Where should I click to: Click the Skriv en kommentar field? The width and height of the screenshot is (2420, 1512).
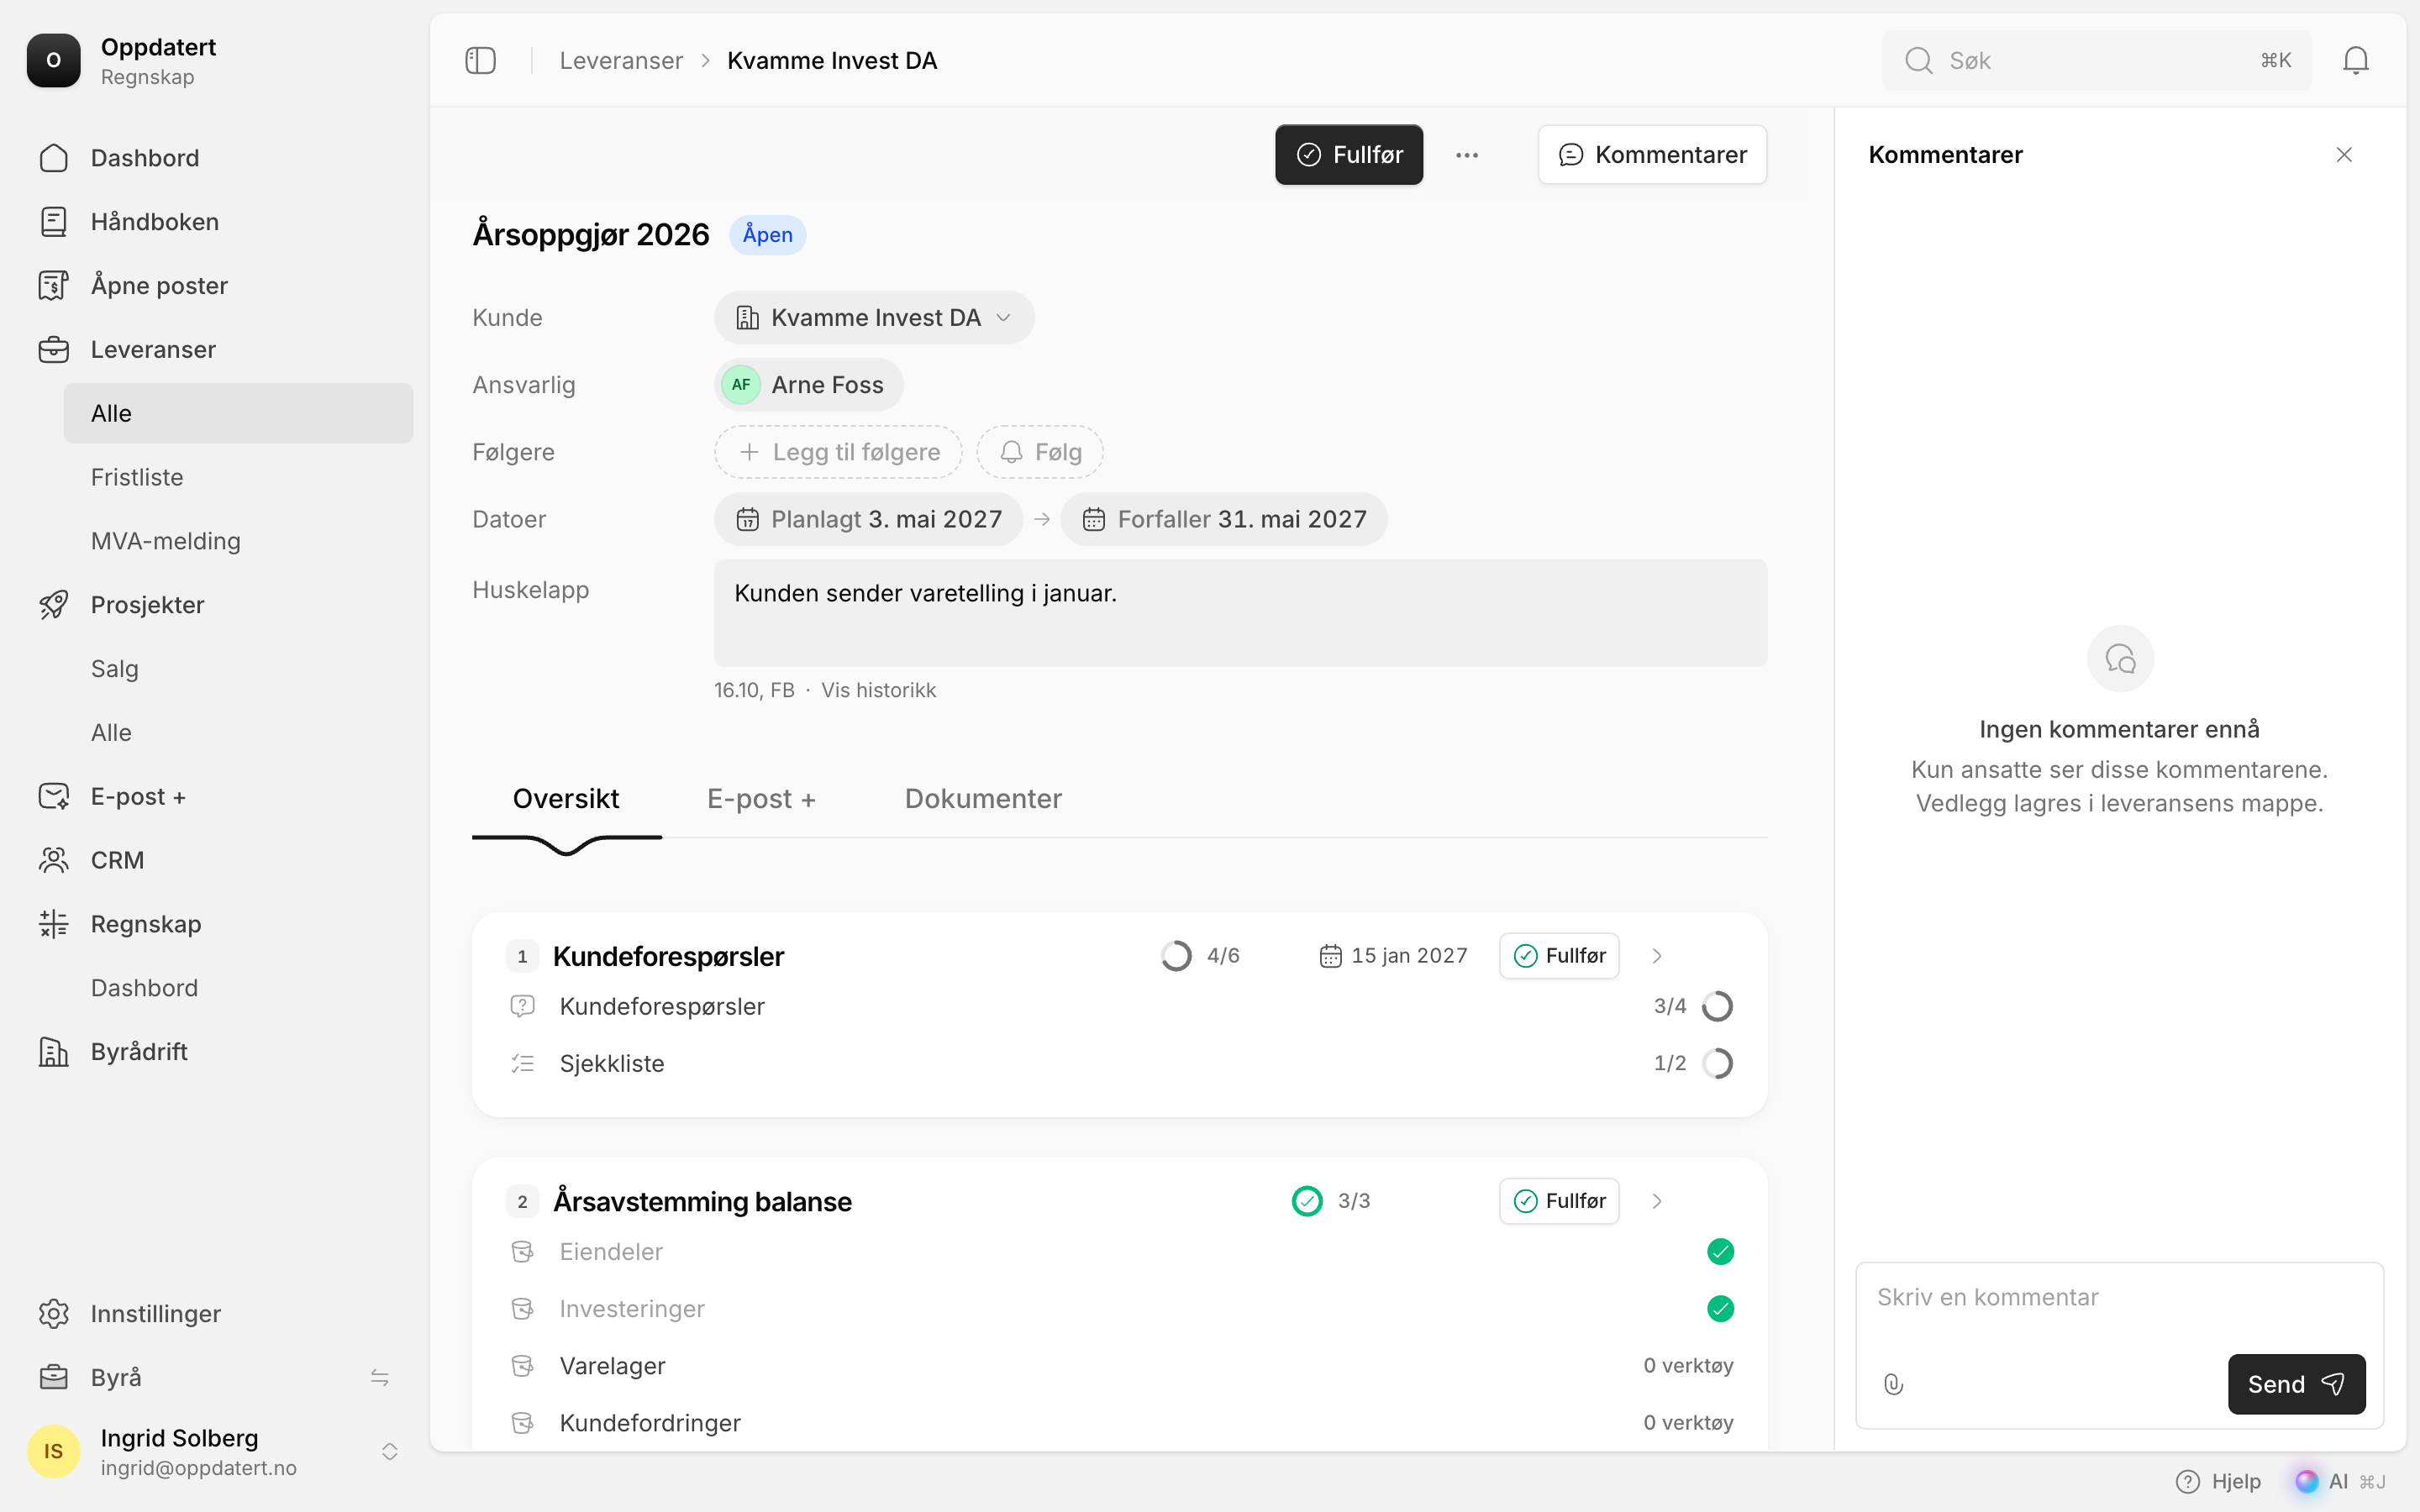(2119, 1310)
